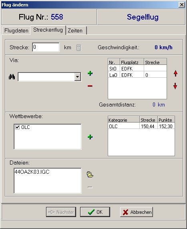Click the Nächster button
187x229 pixels.
click(61, 212)
